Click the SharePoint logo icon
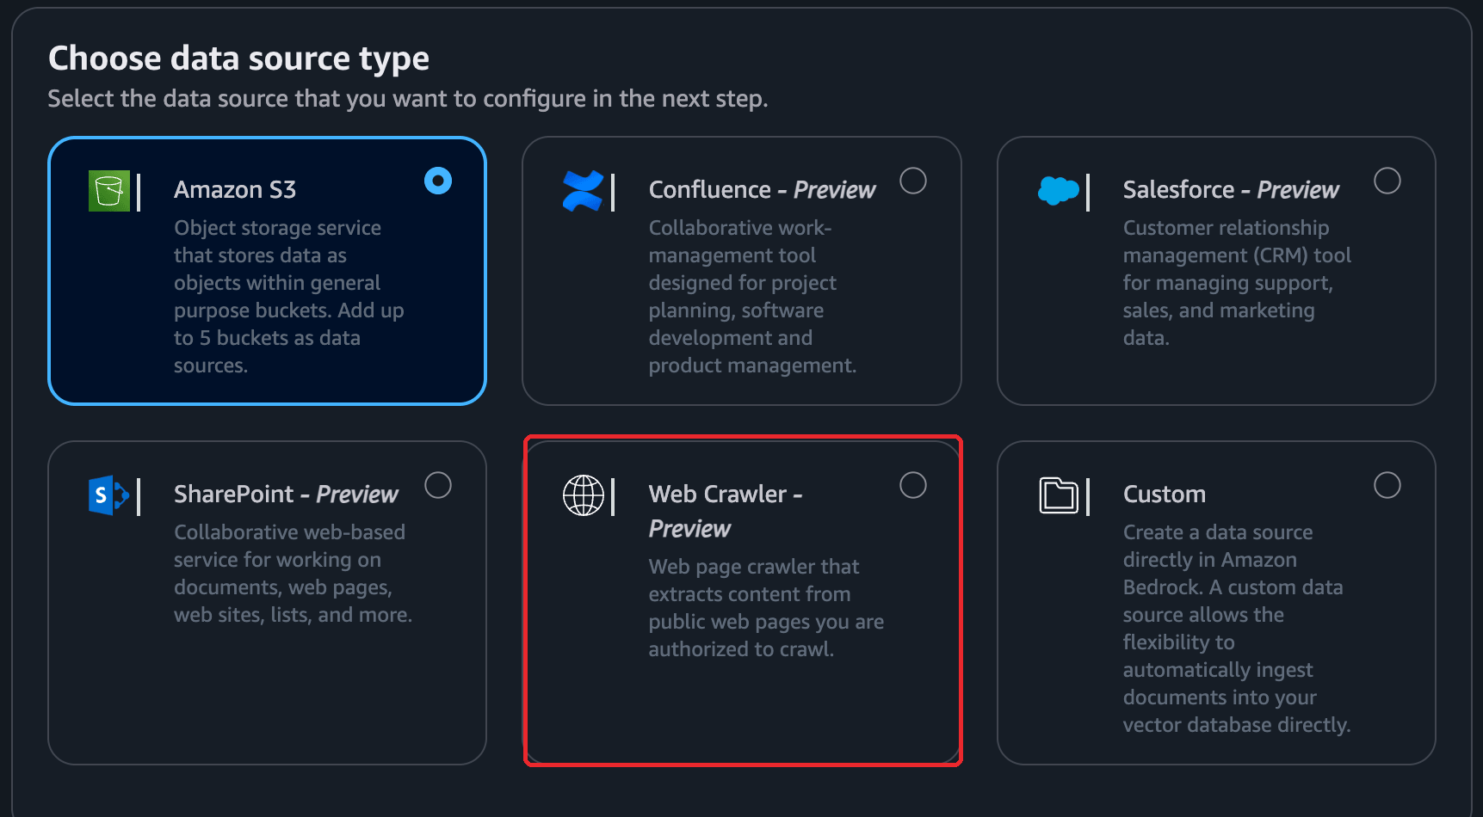The image size is (1483, 817). pyautogui.click(x=109, y=494)
